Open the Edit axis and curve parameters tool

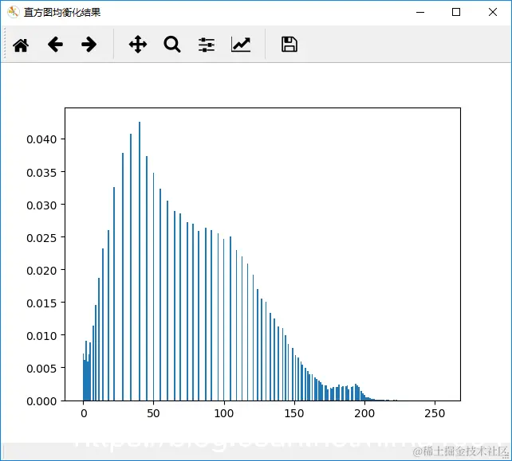point(241,45)
